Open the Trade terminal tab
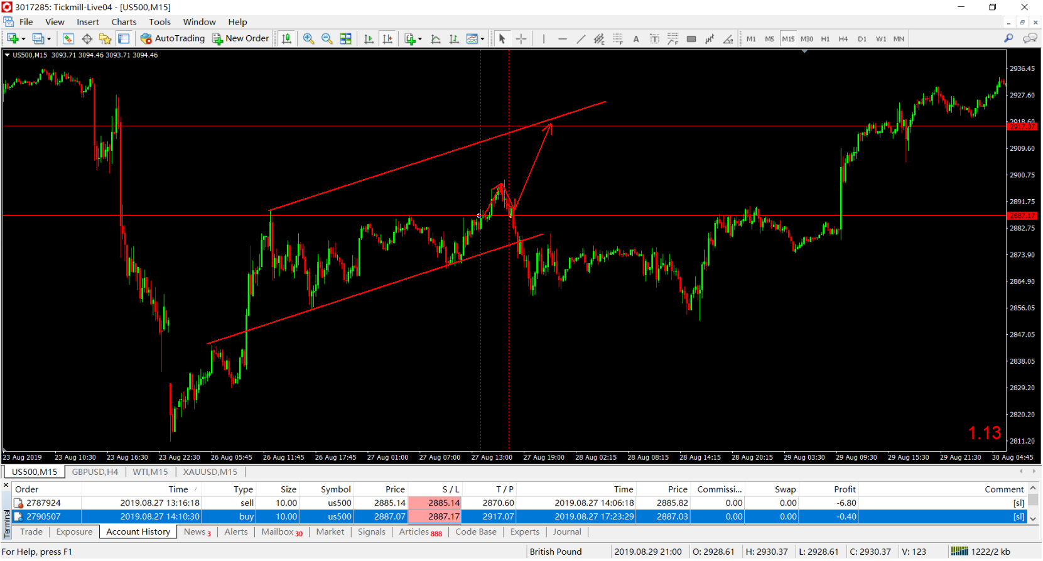This screenshot has height=561, width=1043. pyautogui.click(x=31, y=532)
